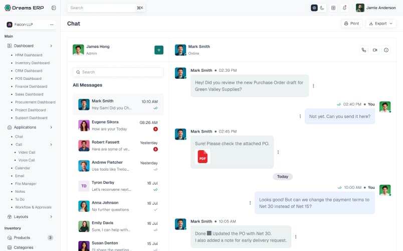Expand the Layouts menu chevron
This screenshot has height=251, width=403.
point(51,217)
